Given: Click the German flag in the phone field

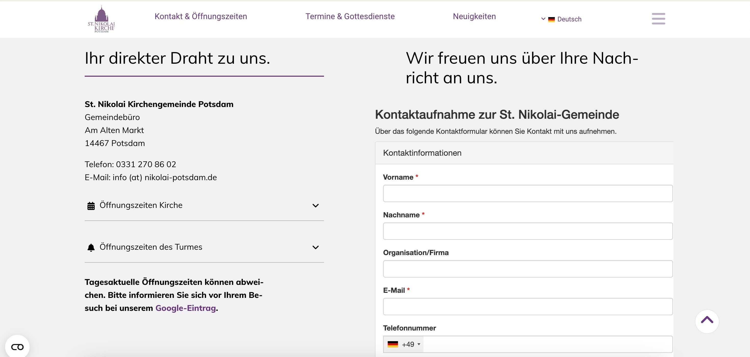Looking at the screenshot, I should click(393, 344).
